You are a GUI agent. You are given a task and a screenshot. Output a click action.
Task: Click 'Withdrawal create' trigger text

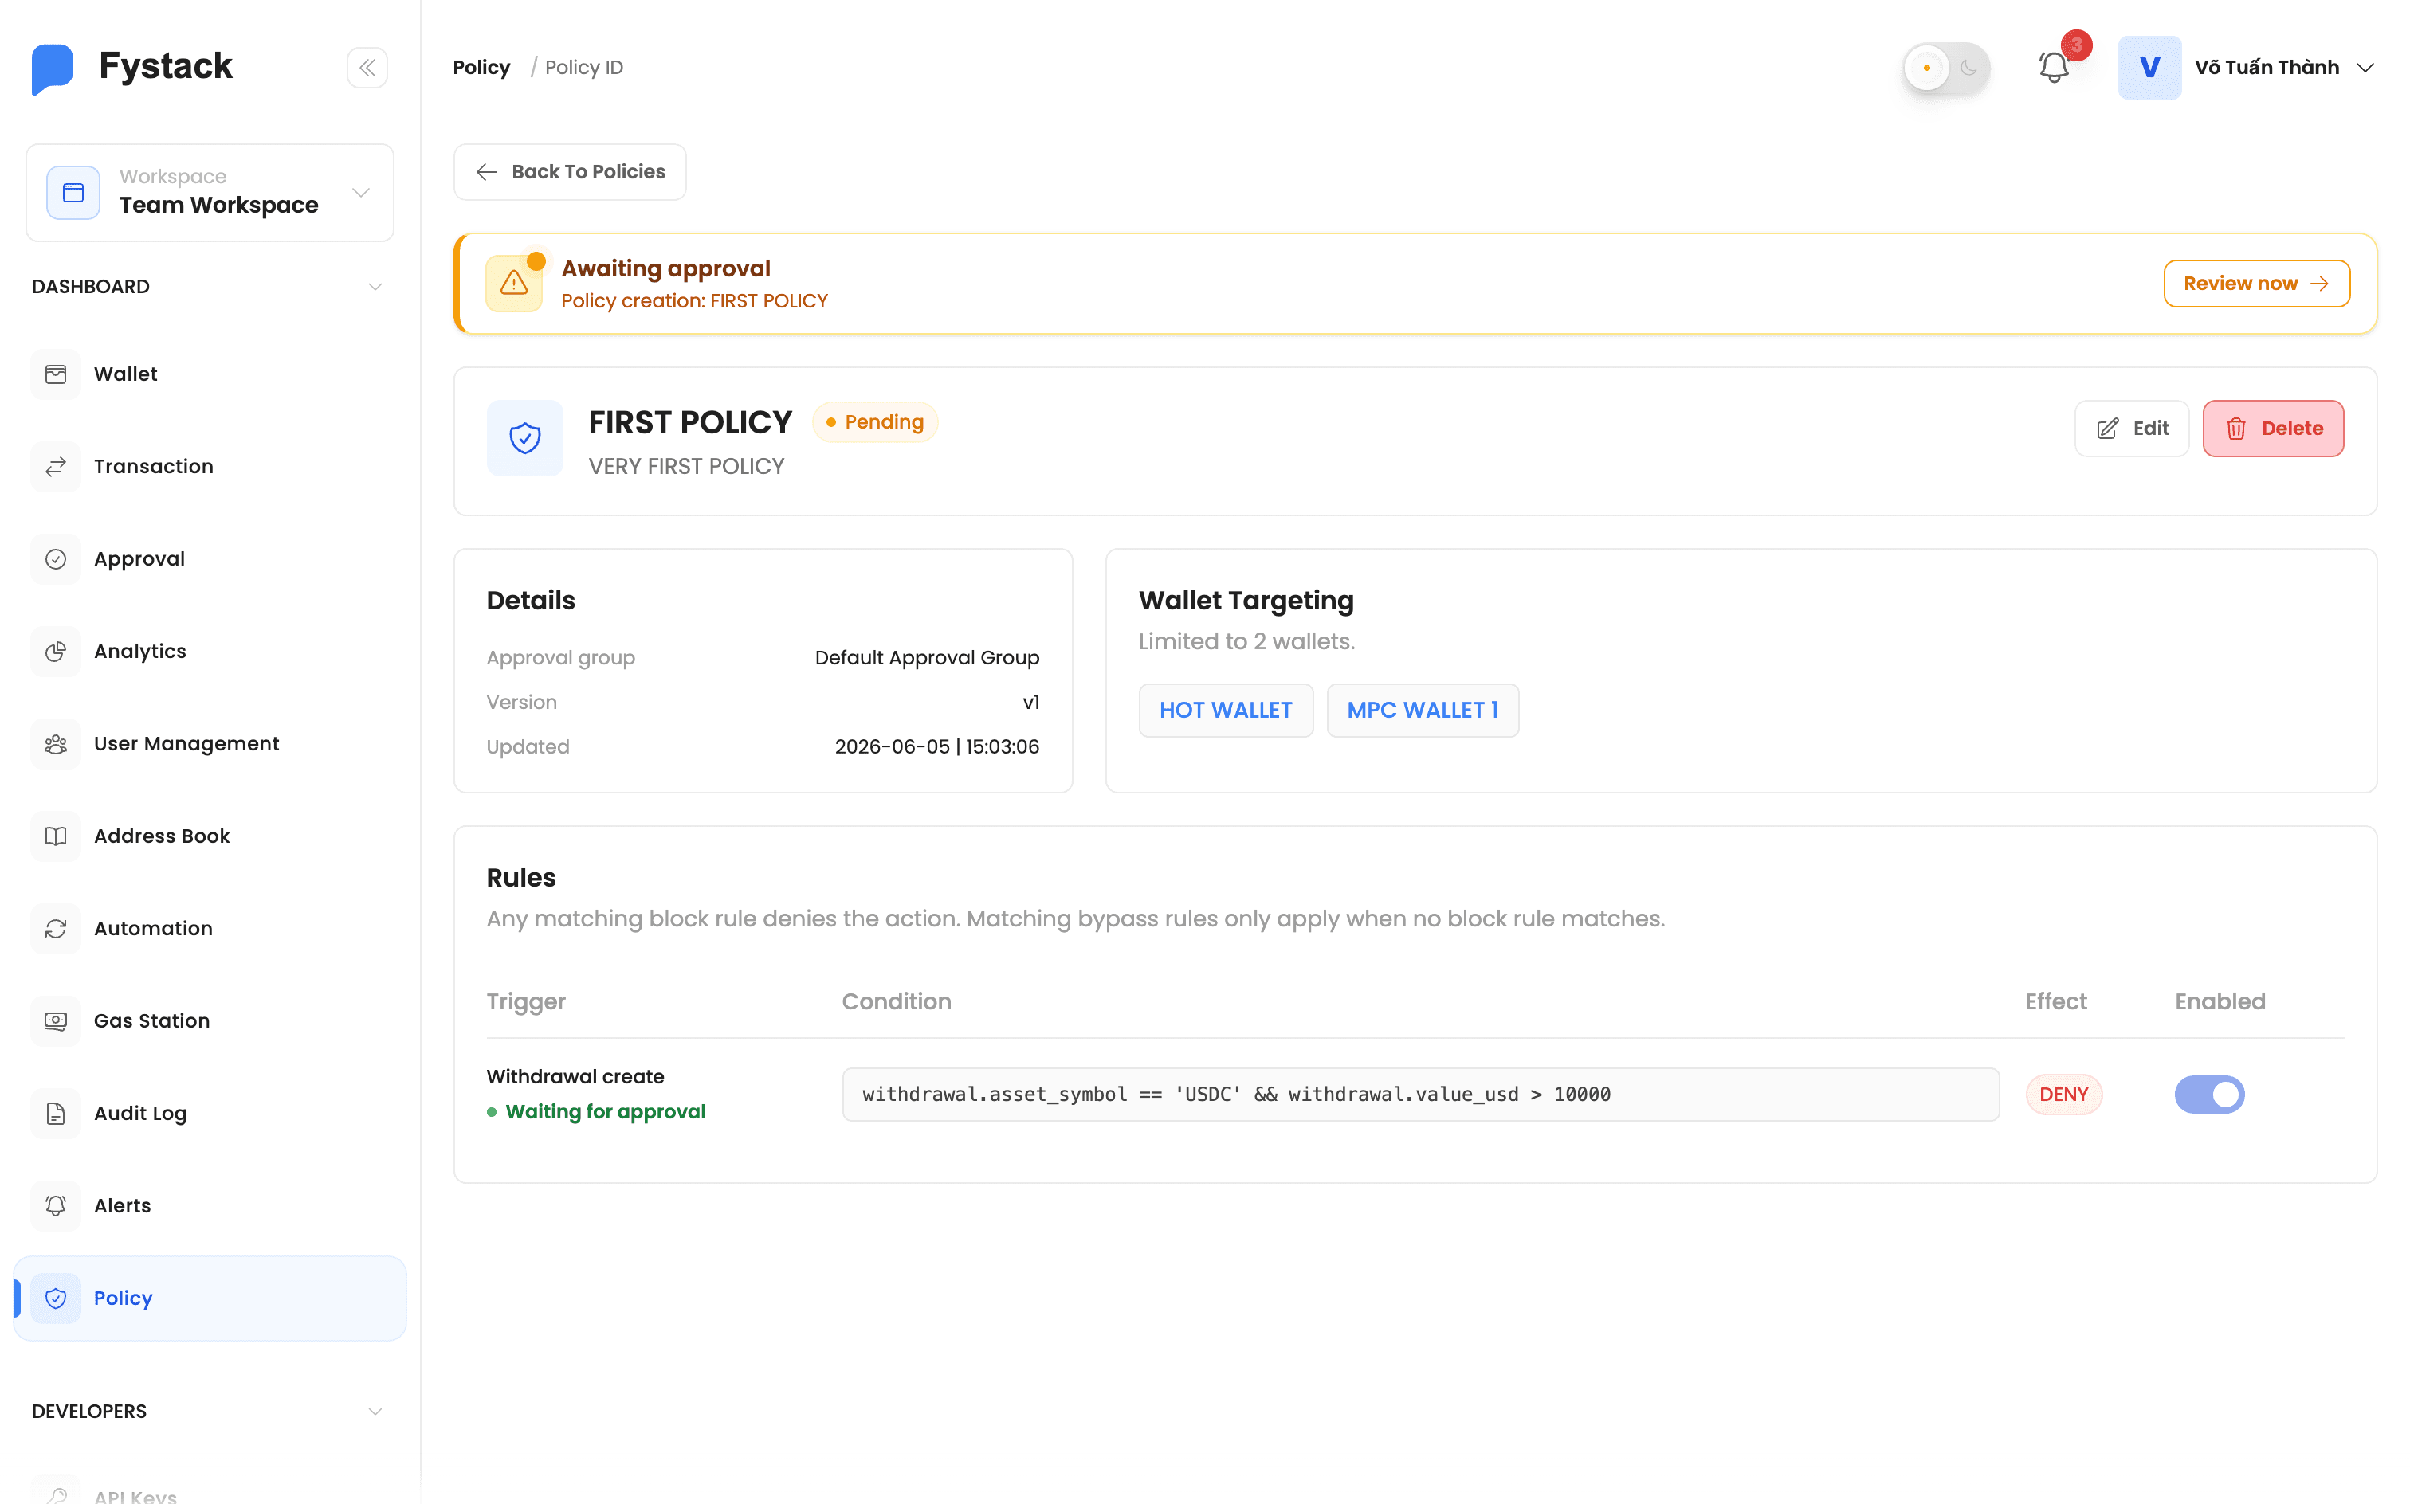[575, 1077]
